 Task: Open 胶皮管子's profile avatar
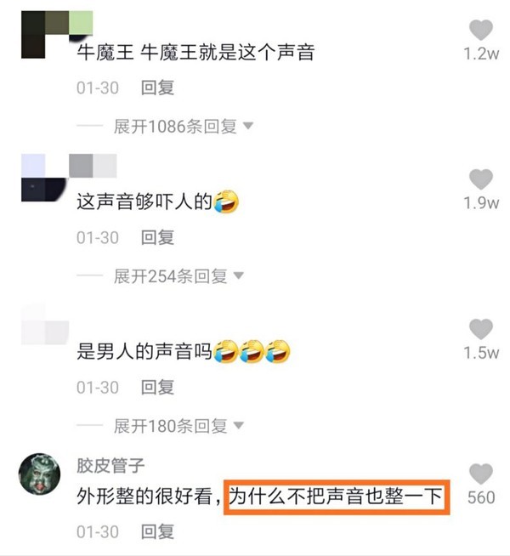[39, 474]
